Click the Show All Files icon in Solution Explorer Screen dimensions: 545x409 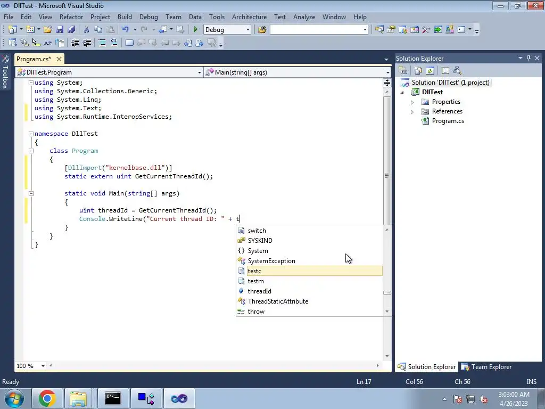(x=418, y=71)
